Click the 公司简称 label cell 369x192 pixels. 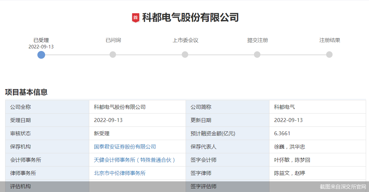point(228,107)
